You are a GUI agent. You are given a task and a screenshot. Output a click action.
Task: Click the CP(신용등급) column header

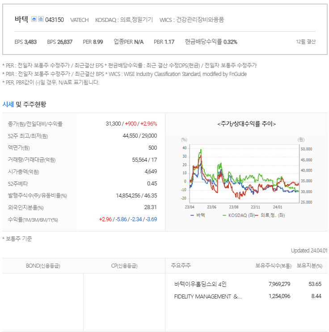[124, 266]
